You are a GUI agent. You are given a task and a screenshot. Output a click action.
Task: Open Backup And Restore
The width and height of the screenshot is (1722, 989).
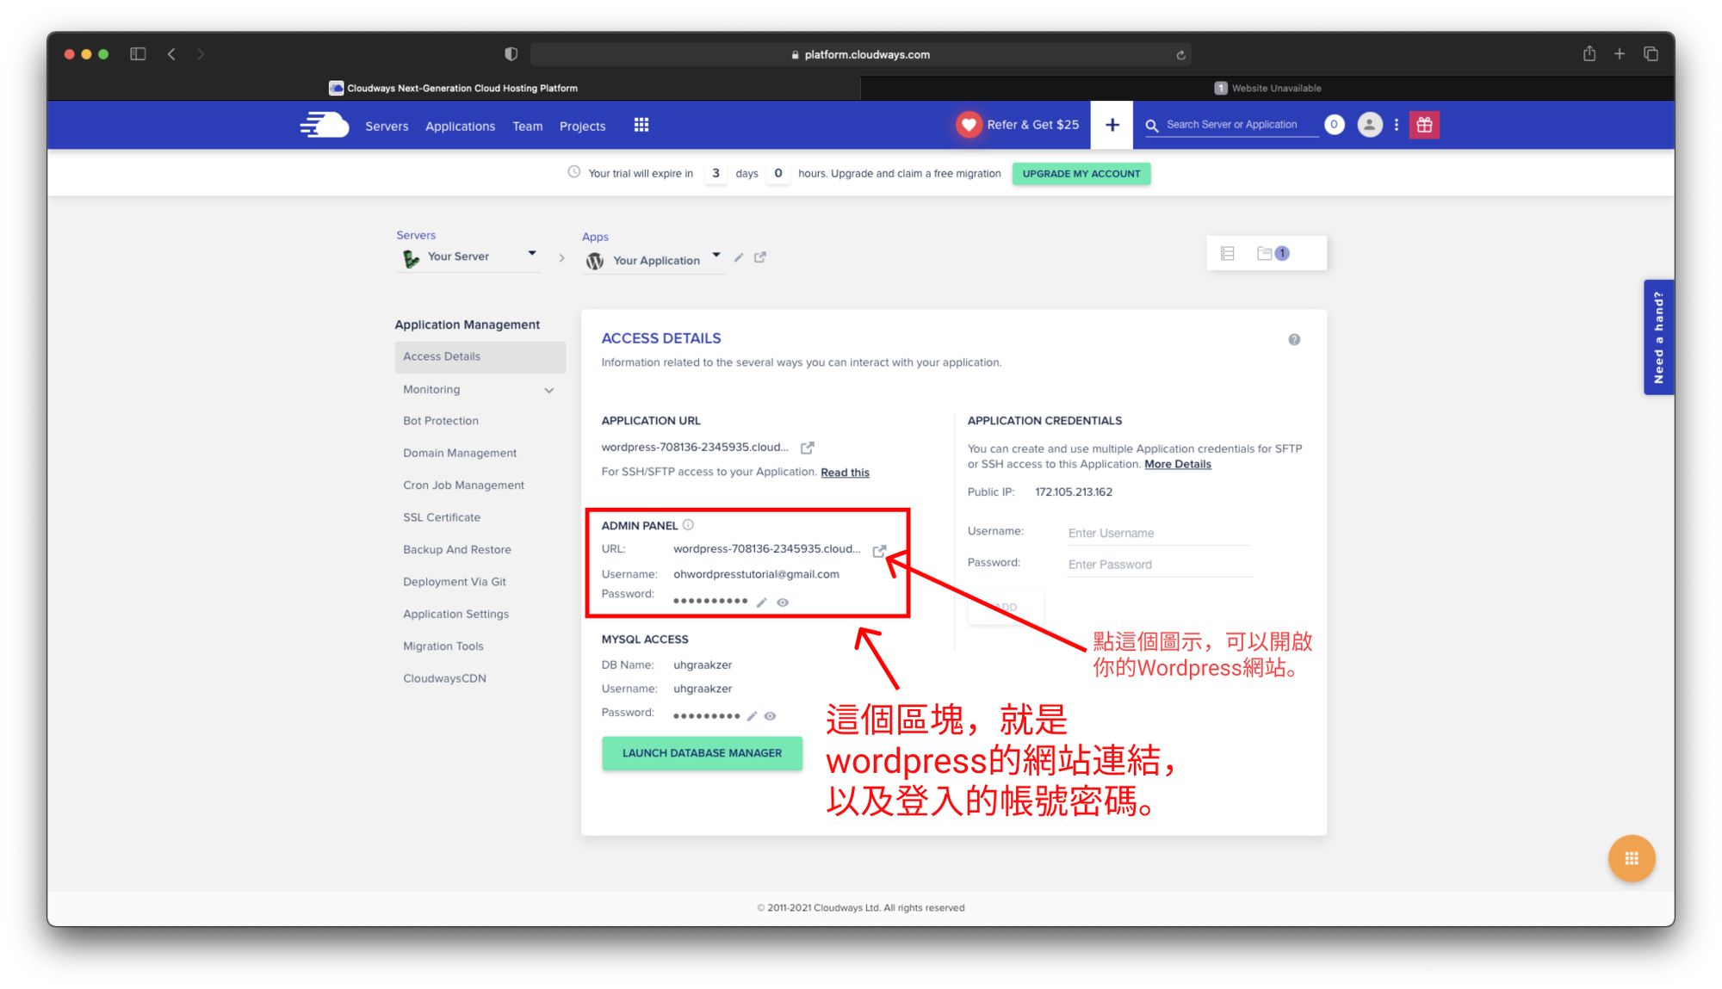[457, 549]
